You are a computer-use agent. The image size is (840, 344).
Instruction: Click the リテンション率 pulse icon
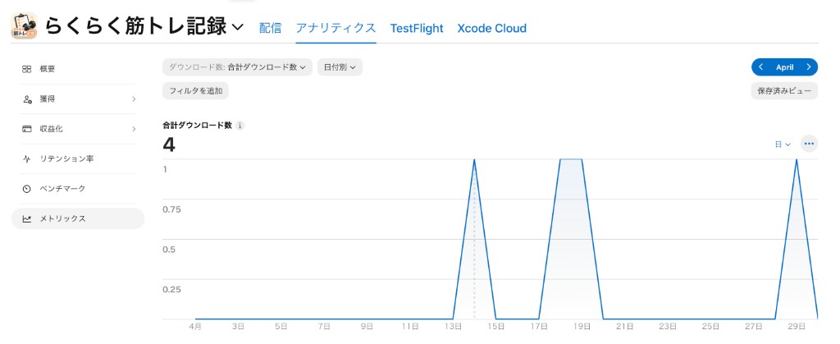point(27,159)
